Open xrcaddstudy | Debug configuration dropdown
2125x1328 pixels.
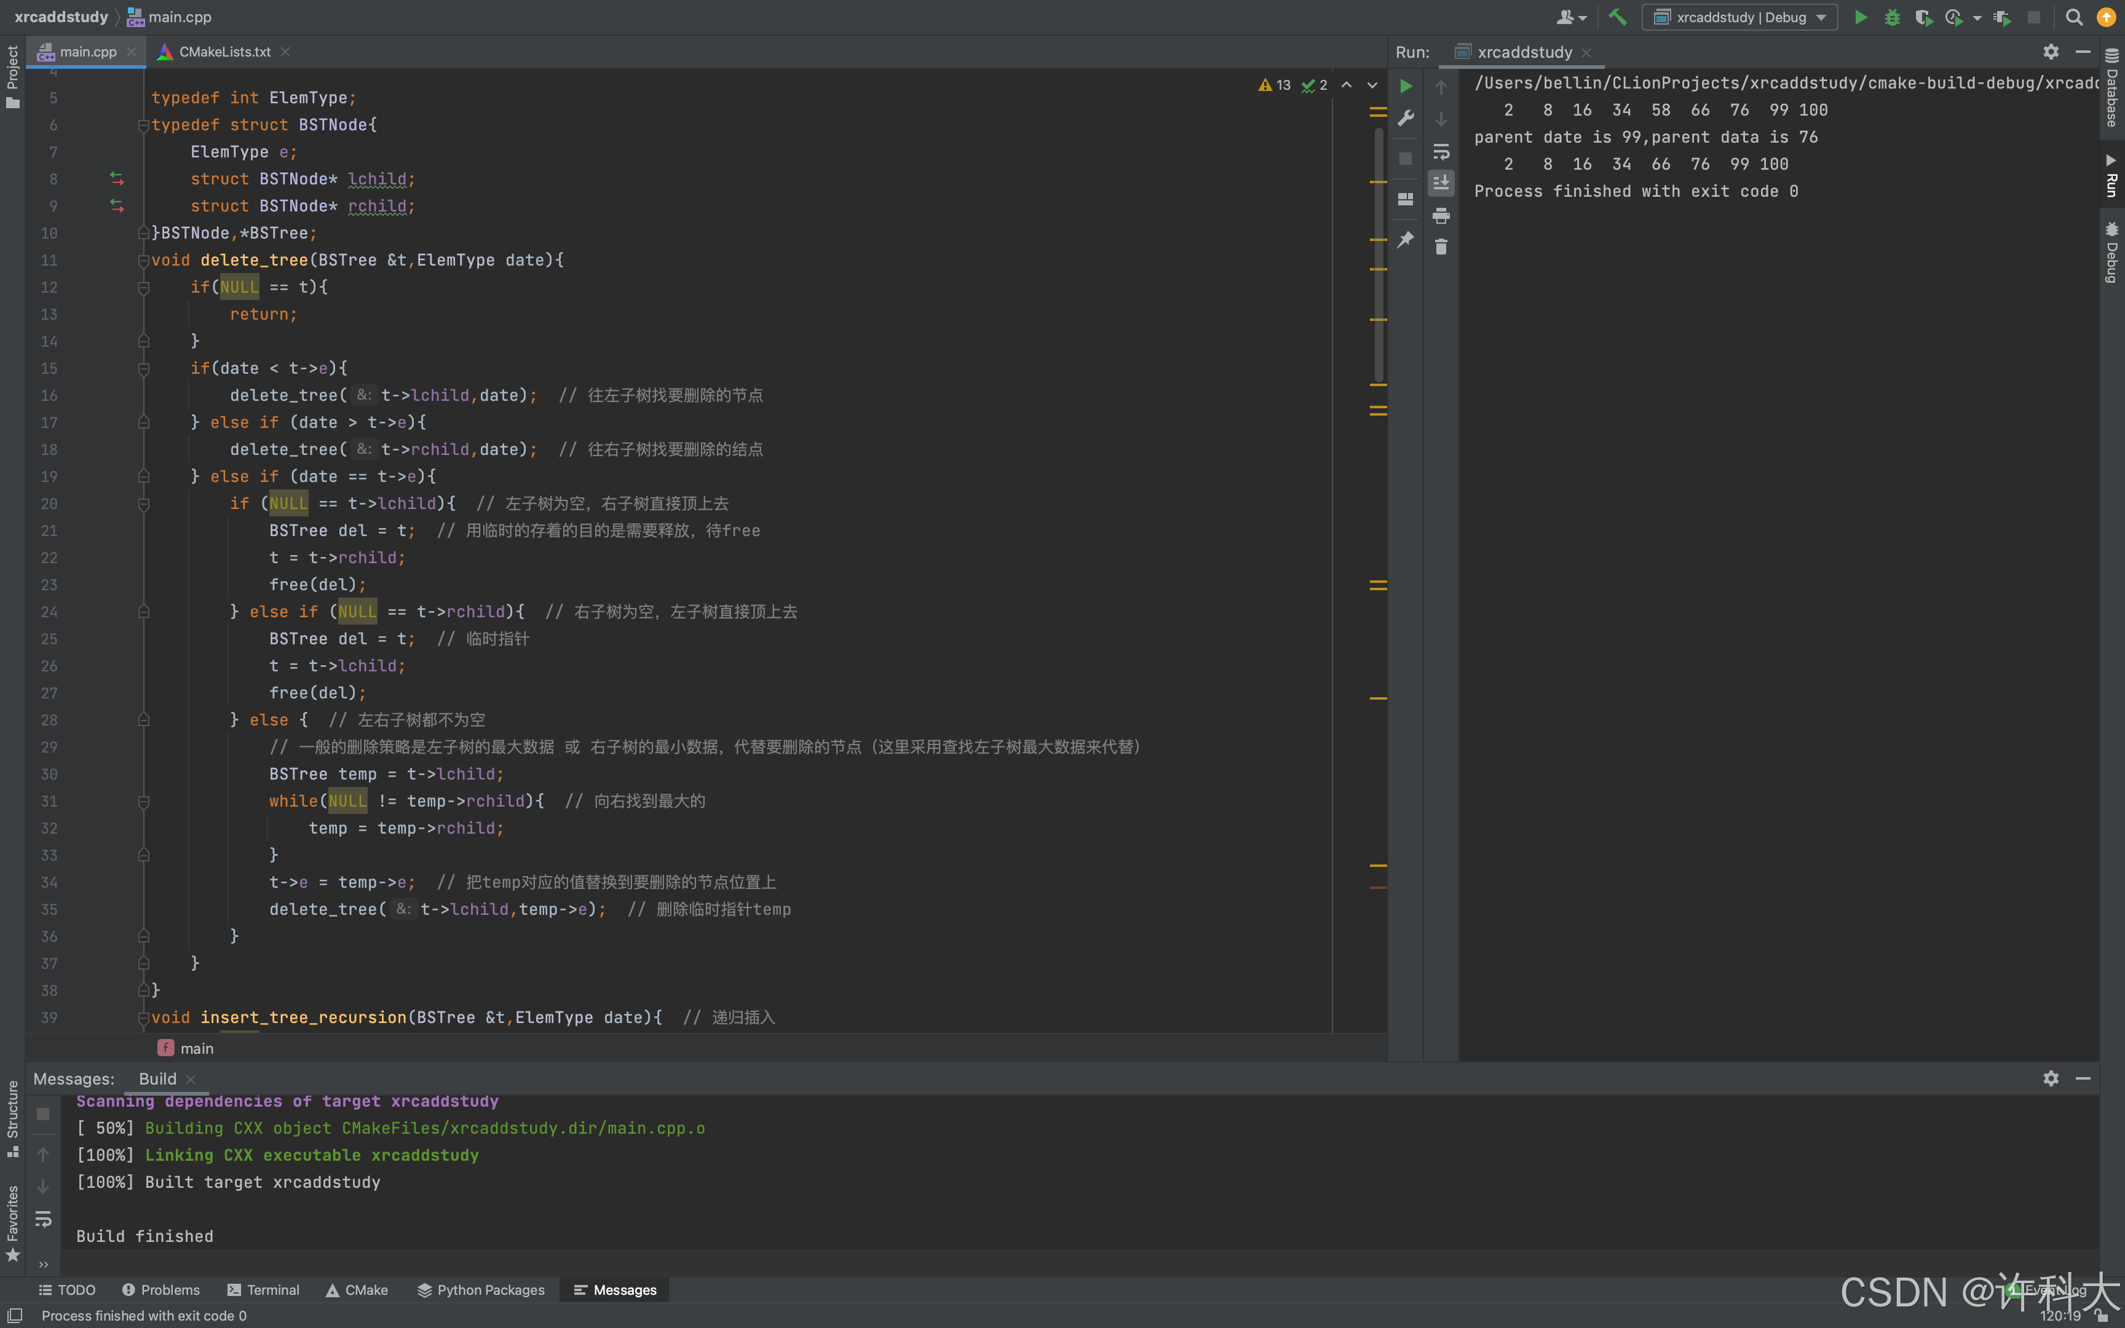(x=1739, y=17)
